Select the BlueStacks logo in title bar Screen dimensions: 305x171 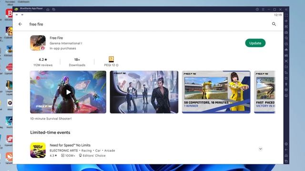click(x=16, y=9)
